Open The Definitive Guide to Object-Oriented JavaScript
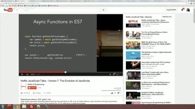195x109 pixels. click(156, 53)
